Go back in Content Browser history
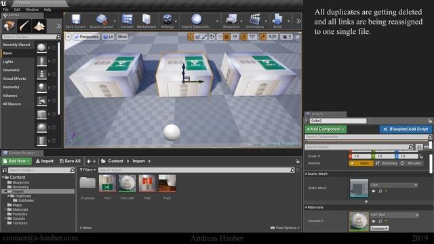Viewport: 434px width, 244px height. [x=89, y=161]
